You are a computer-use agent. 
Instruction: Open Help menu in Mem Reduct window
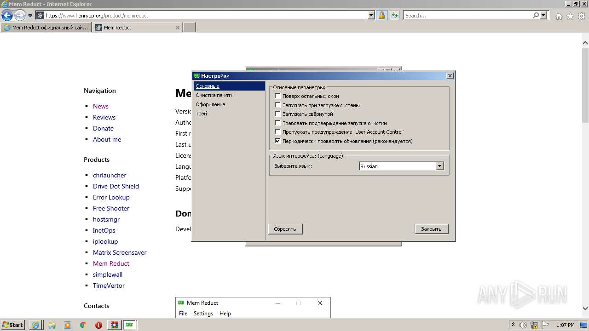point(225,314)
